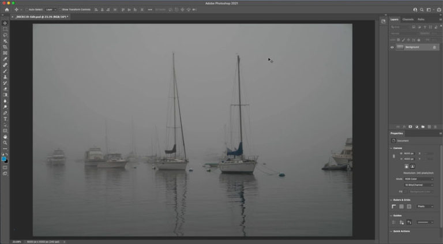Set canvas to landscape orientation
443x244 pixels.
coord(412,166)
